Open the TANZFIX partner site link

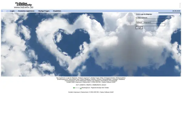(89, 85)
